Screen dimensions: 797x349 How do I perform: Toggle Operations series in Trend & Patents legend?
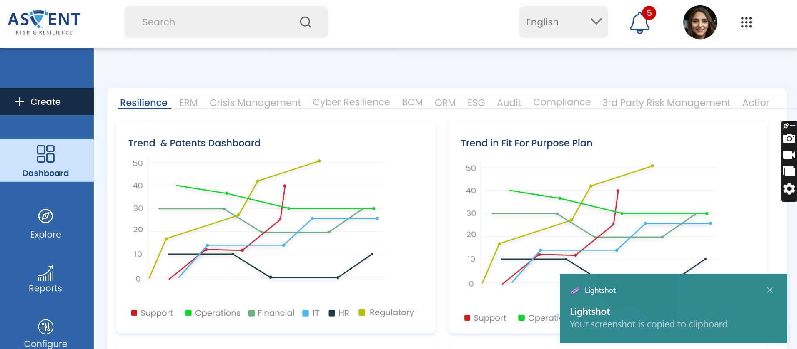point(213,313)
